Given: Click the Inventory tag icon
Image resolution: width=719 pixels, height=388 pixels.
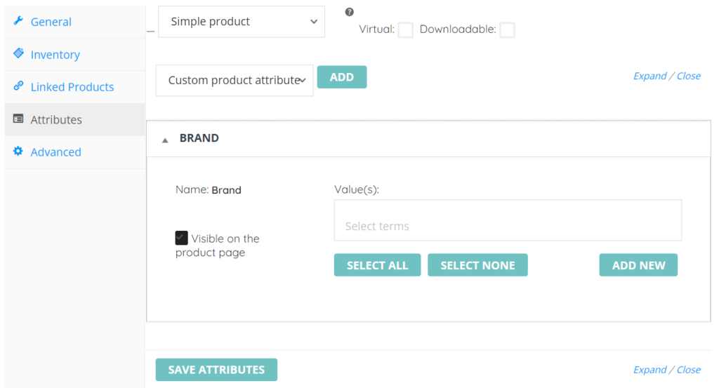Looking at the screenshot, I should [18, 53].
